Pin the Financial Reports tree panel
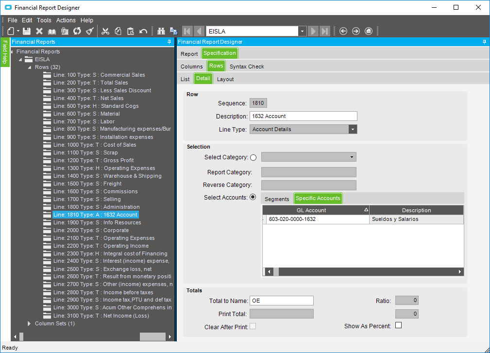 tap(169, 42)
